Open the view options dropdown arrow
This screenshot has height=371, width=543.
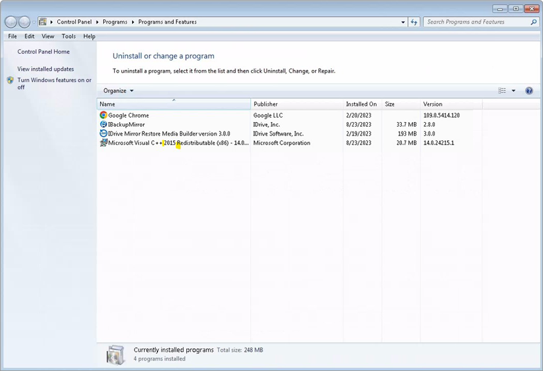(513, 90)
